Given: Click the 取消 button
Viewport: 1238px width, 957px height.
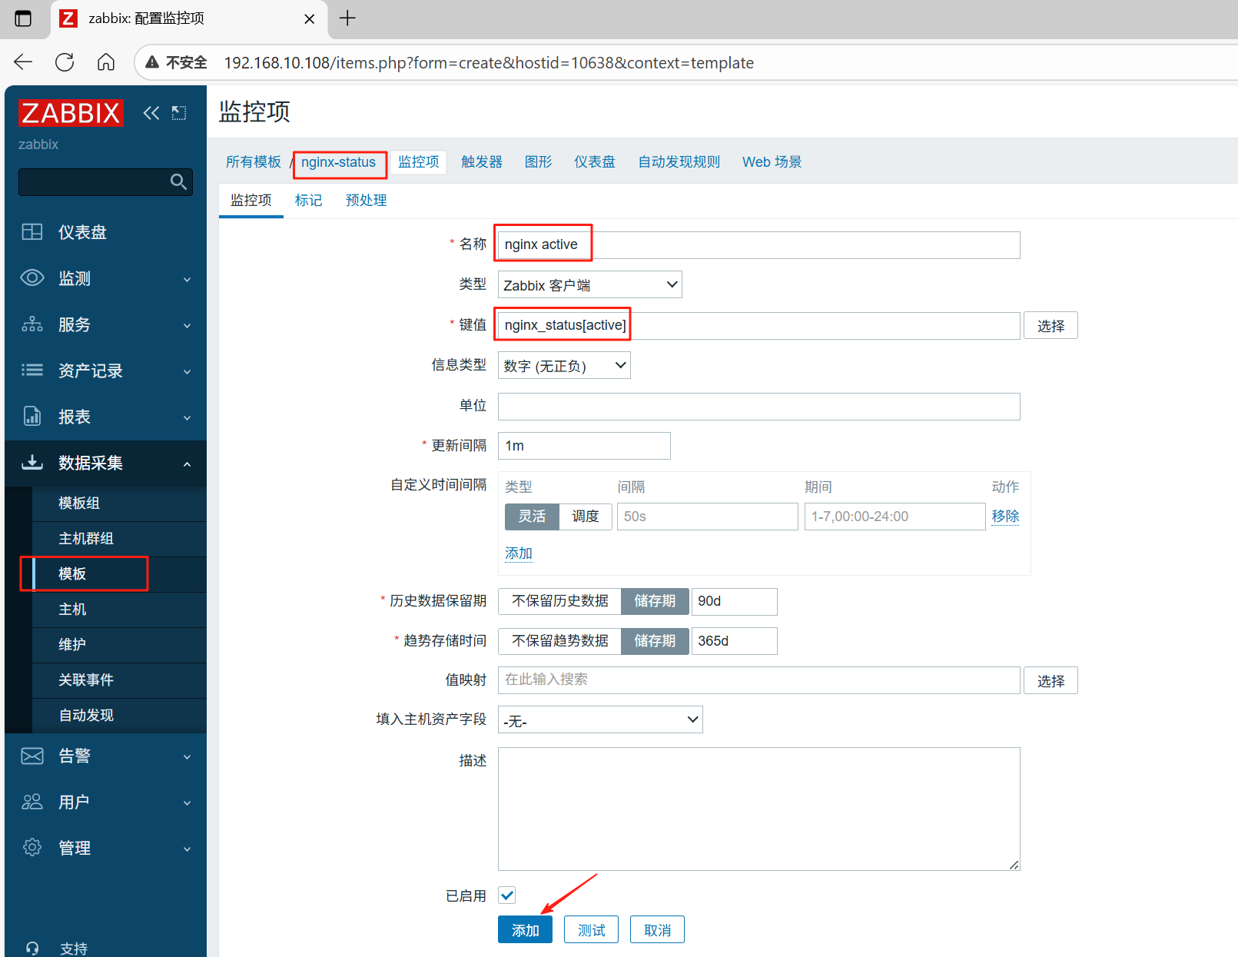Looking at the screenshot, I should click(657, 930).
